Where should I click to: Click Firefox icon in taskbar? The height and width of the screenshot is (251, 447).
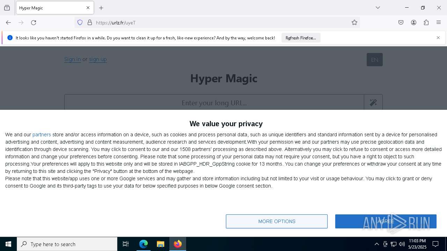(178, 244)
